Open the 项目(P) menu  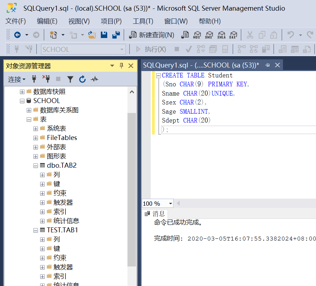click(x=111, y=21)
